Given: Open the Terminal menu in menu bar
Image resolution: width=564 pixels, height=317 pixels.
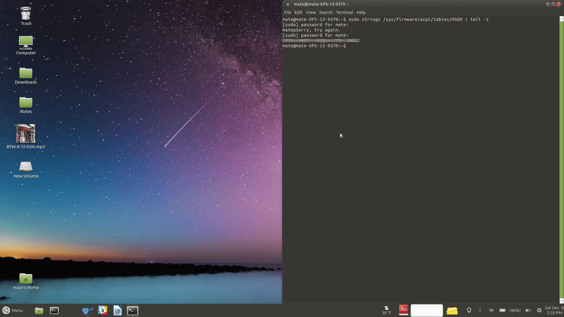Looking at the screenshot, I should [x=344, y=12].
